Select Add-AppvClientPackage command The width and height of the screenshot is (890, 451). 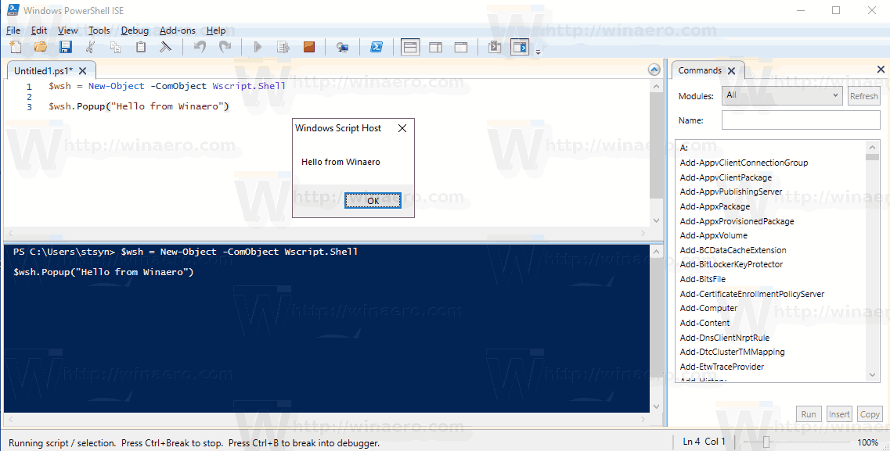[x=726, y=177]
